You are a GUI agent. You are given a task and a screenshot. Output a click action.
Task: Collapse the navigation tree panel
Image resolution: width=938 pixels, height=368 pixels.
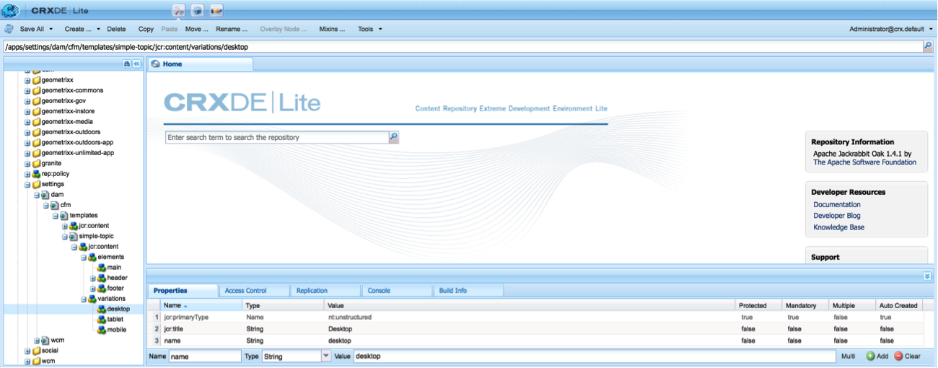[136, 64]
